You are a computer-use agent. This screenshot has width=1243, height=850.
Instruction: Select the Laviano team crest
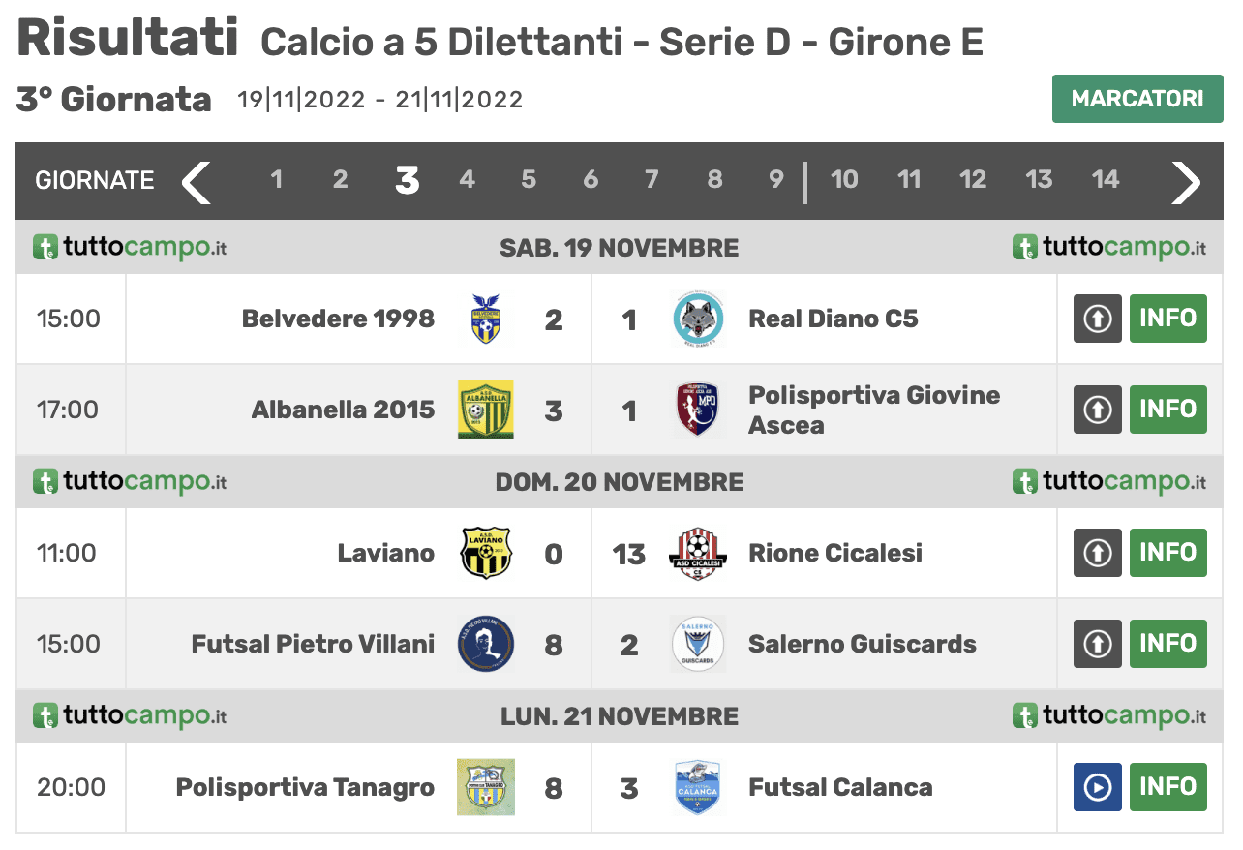coord(486,553)
